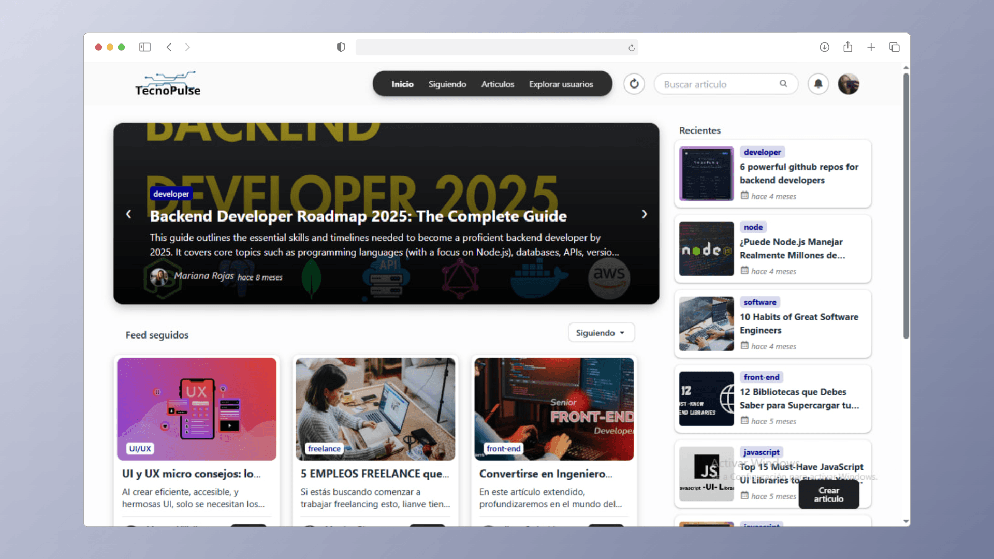Screen dimensions: 994x559
Task: Open 6 powerful github repos article title
Action: click(x=799, y=173)
